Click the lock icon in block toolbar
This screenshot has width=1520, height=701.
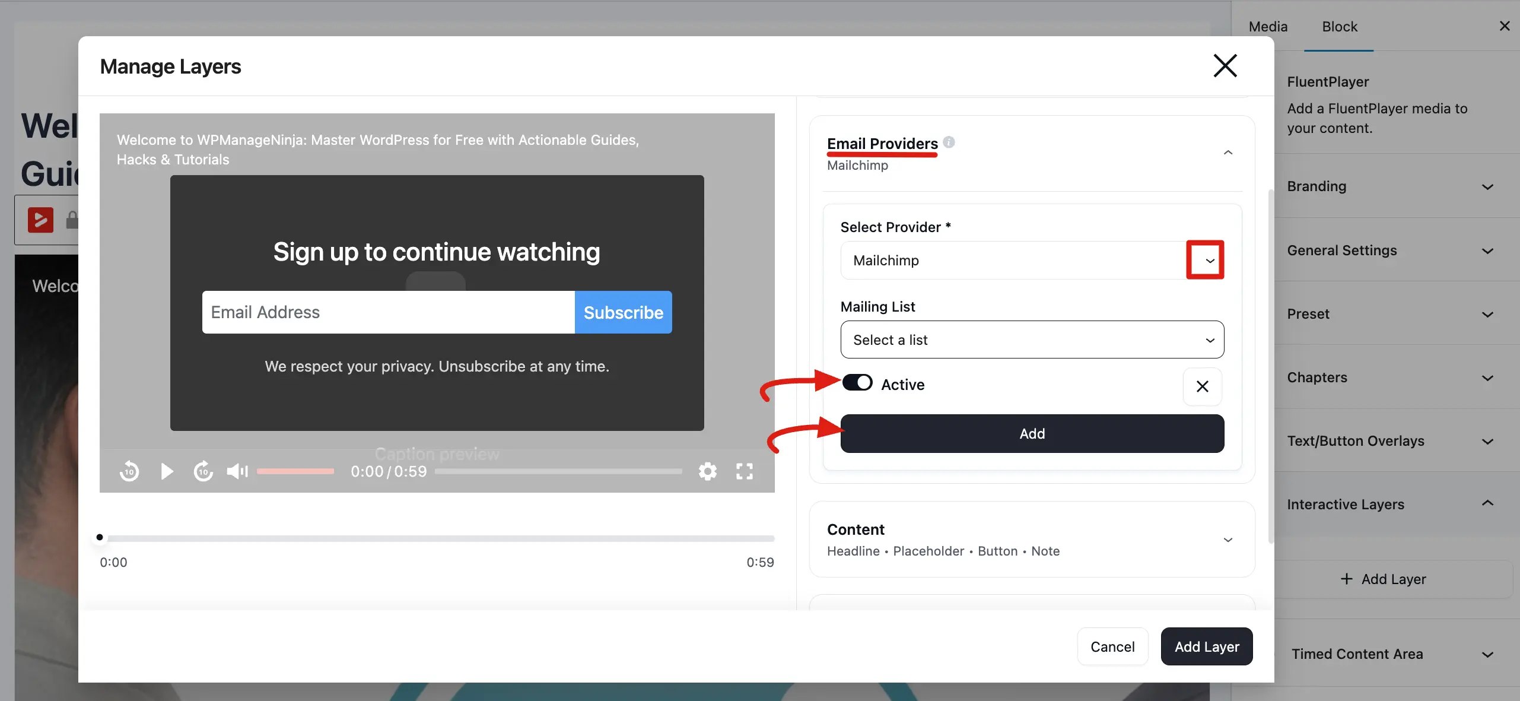pyautogui.click(x=72, y=220)
